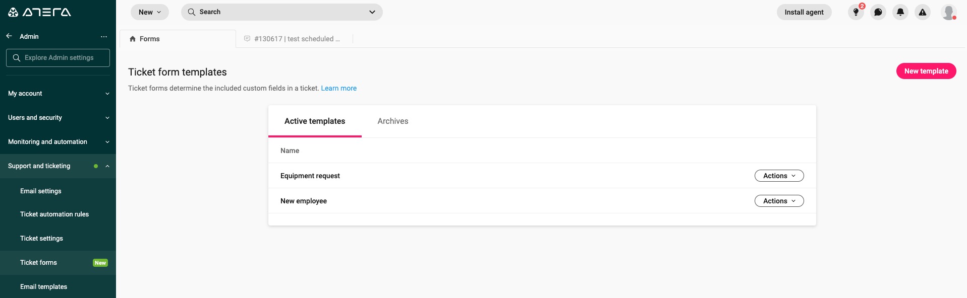Viewport: 967px width, 298px height.
Task: Open the New dropdown button
Action: pyautogui.click(x=149, y=12)
